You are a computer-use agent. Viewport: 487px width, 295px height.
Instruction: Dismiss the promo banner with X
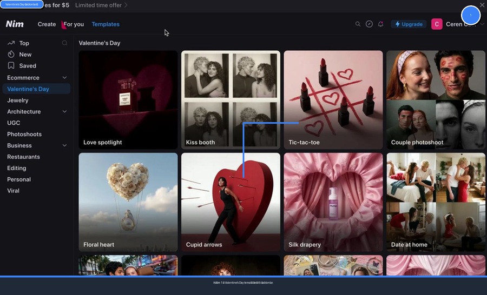pyautogui.click(x=482, y=5)
